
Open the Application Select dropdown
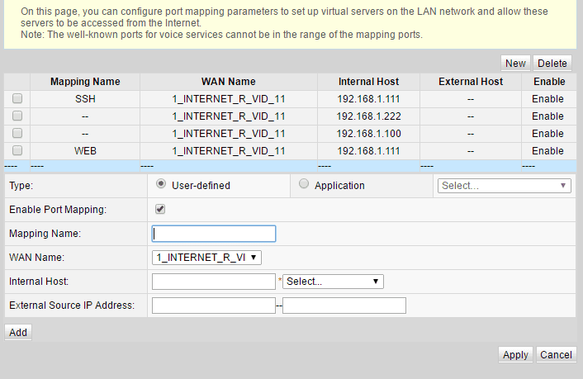tap(504, 186)
